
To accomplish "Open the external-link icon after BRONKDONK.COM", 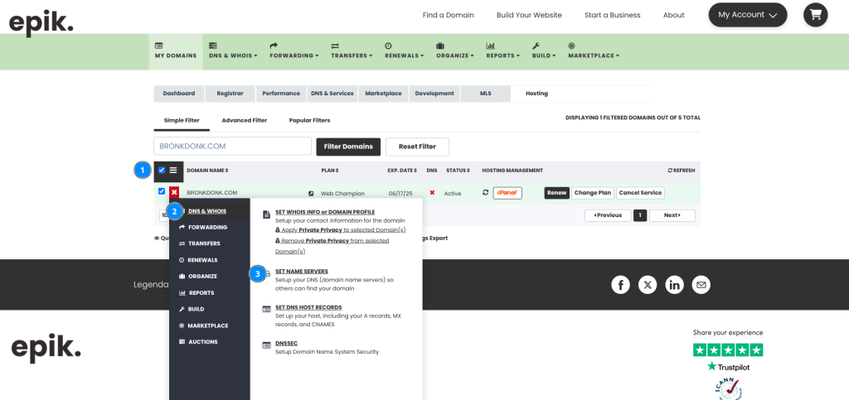I will tap(311, 194).
